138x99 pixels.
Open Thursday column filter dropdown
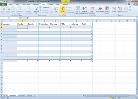[x=59, y=24]
